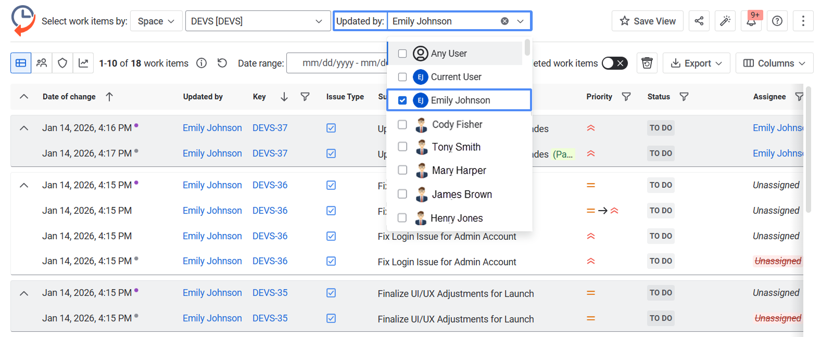Filter the Status column

(684, 97)
